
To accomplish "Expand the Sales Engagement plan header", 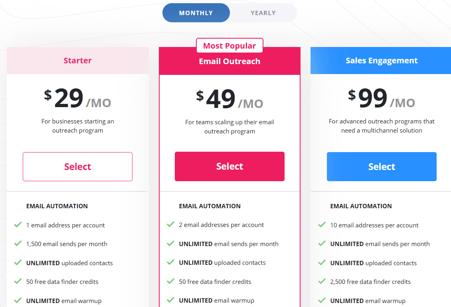I will (382, 60).
